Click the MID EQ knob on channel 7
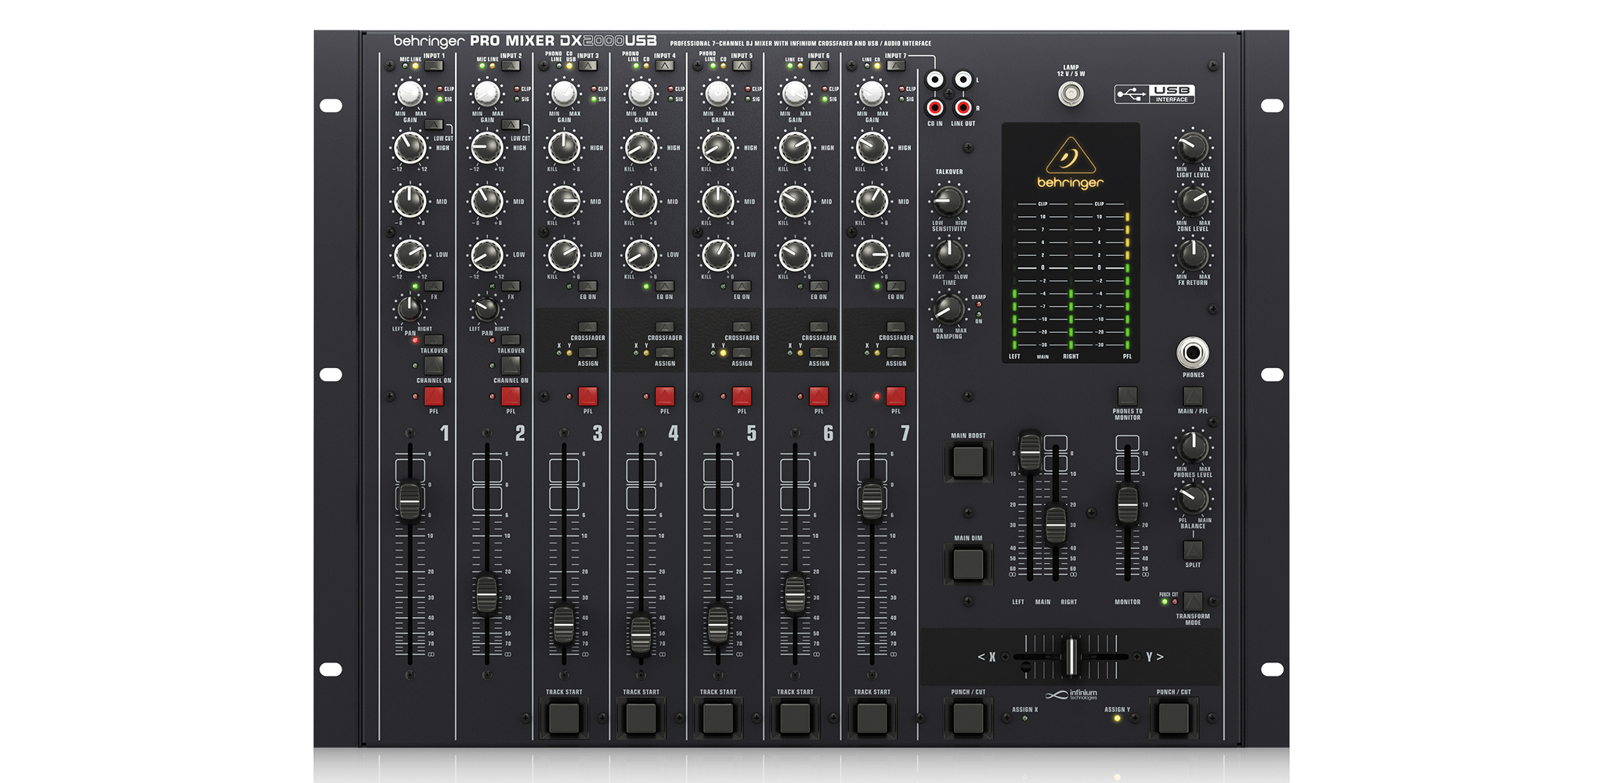The width and height of the screenshot is (1604, 783). [x=872, y=201]
